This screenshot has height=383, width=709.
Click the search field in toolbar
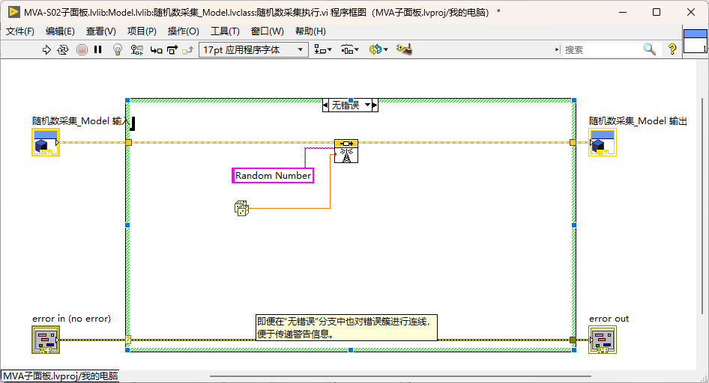[601, 49]
